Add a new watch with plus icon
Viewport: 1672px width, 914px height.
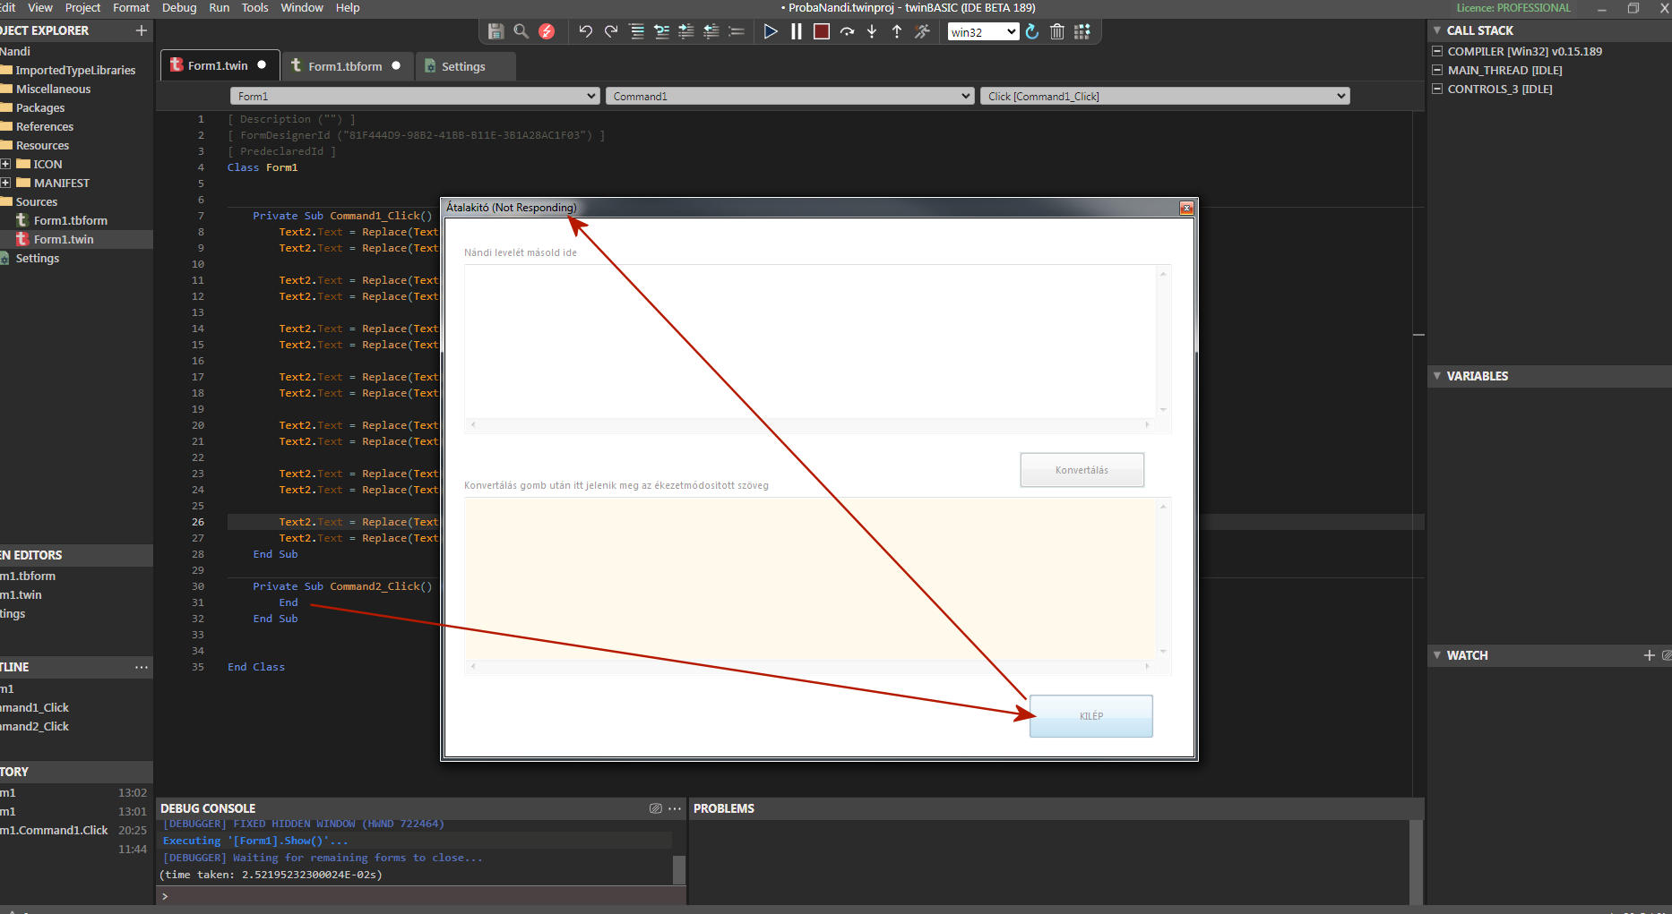(x=1649, y=655)
